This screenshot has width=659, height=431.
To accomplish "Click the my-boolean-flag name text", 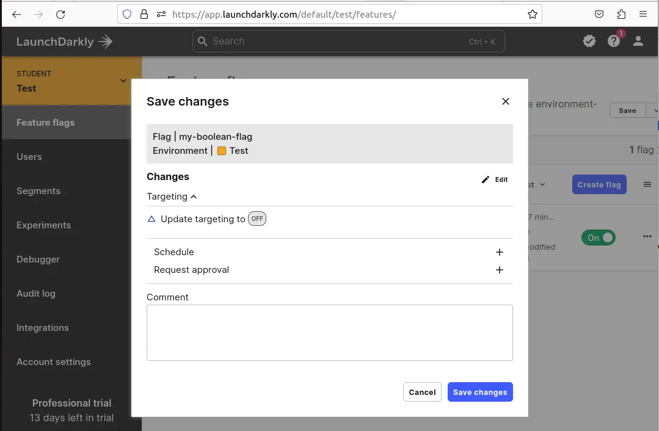I will point(216,137).
